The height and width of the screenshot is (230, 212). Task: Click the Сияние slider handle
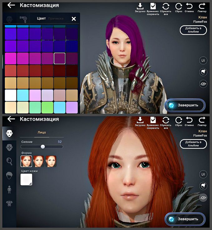click(43, 146)
